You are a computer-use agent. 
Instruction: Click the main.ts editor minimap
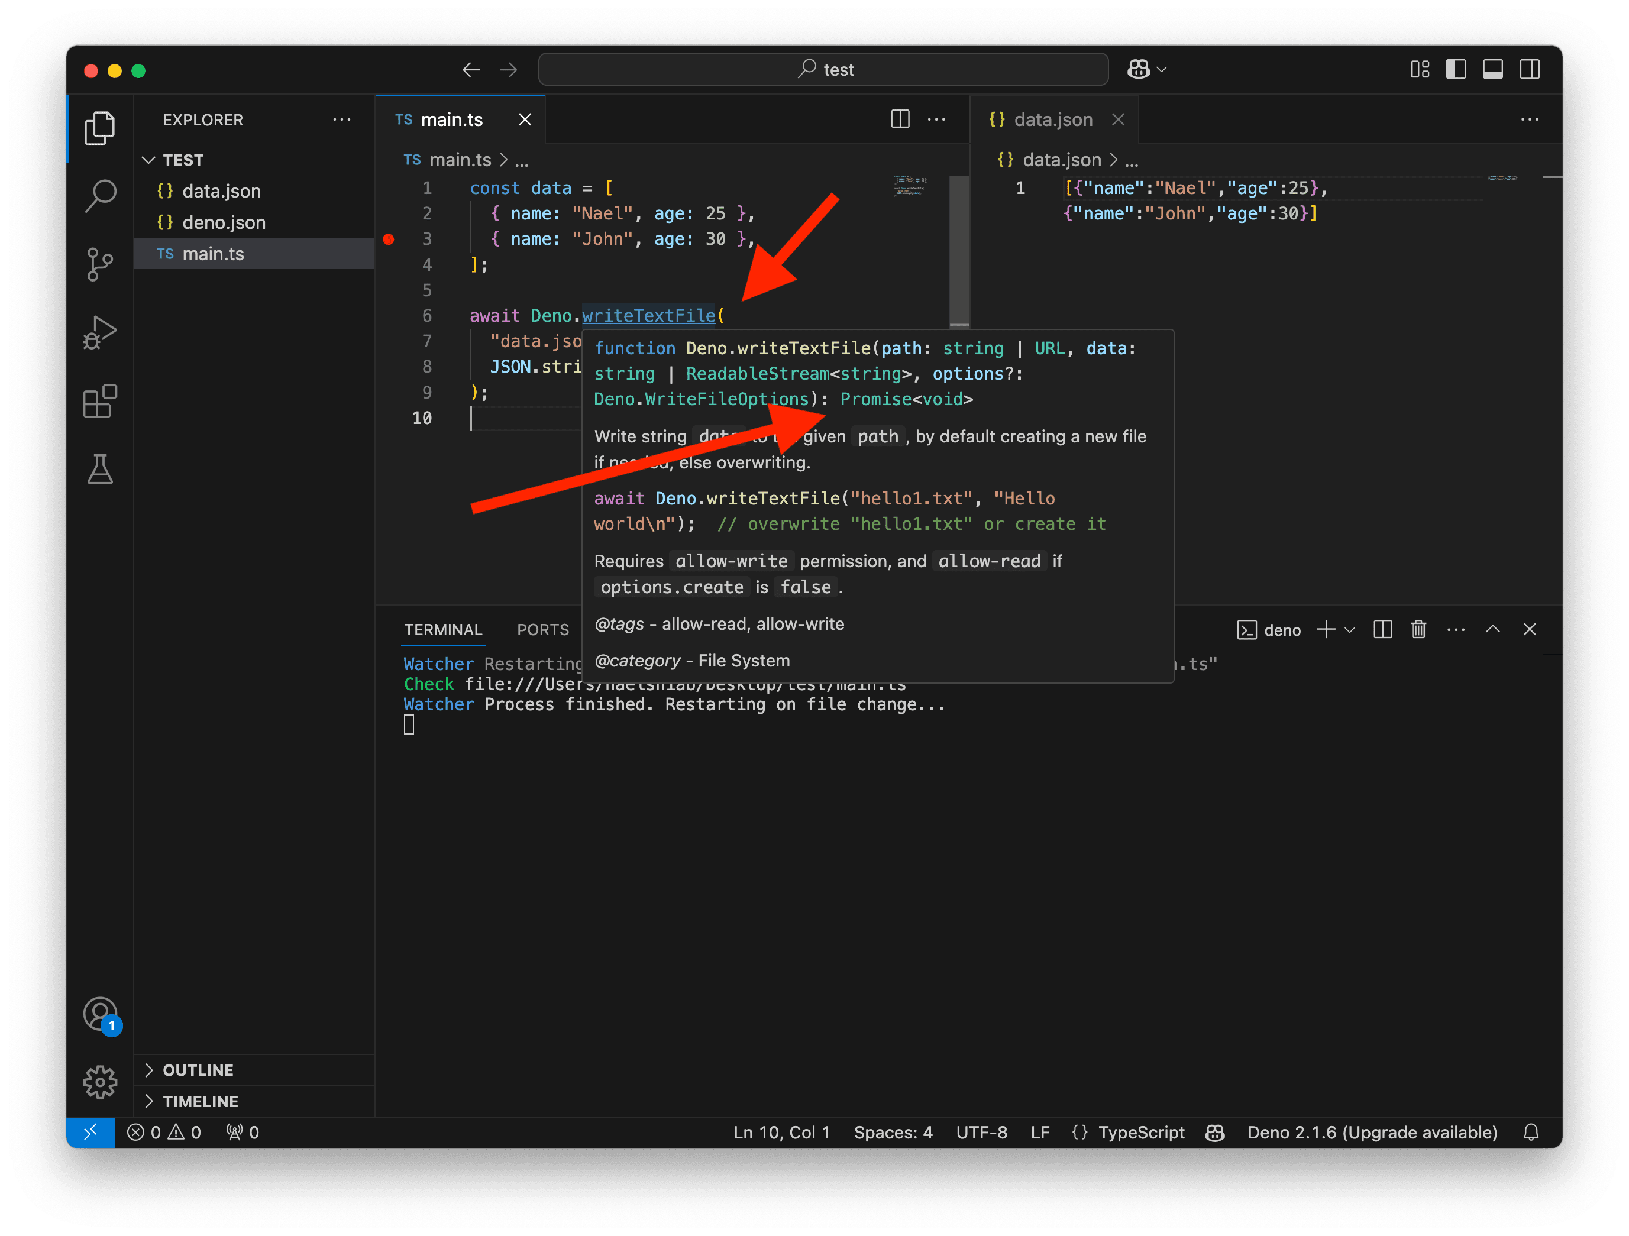click(911, 185)
